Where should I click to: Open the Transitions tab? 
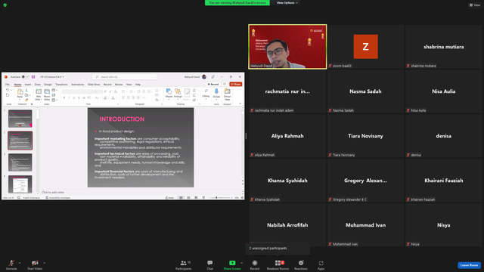61,84
